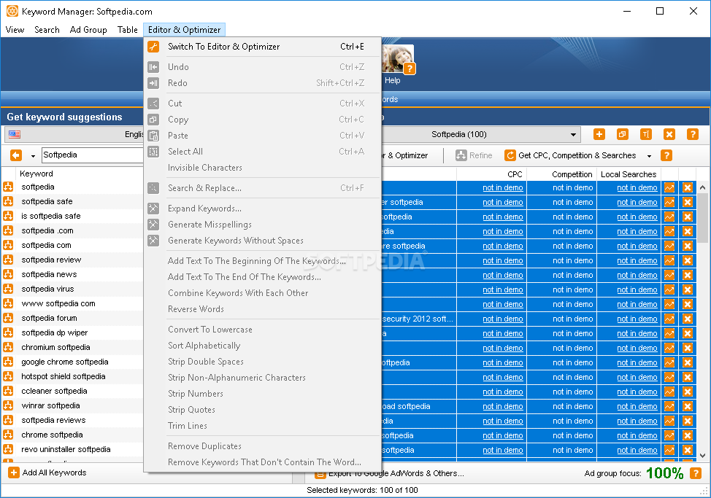
Task: Click the delete ad group X icon
Action: (x=669, y=134)
